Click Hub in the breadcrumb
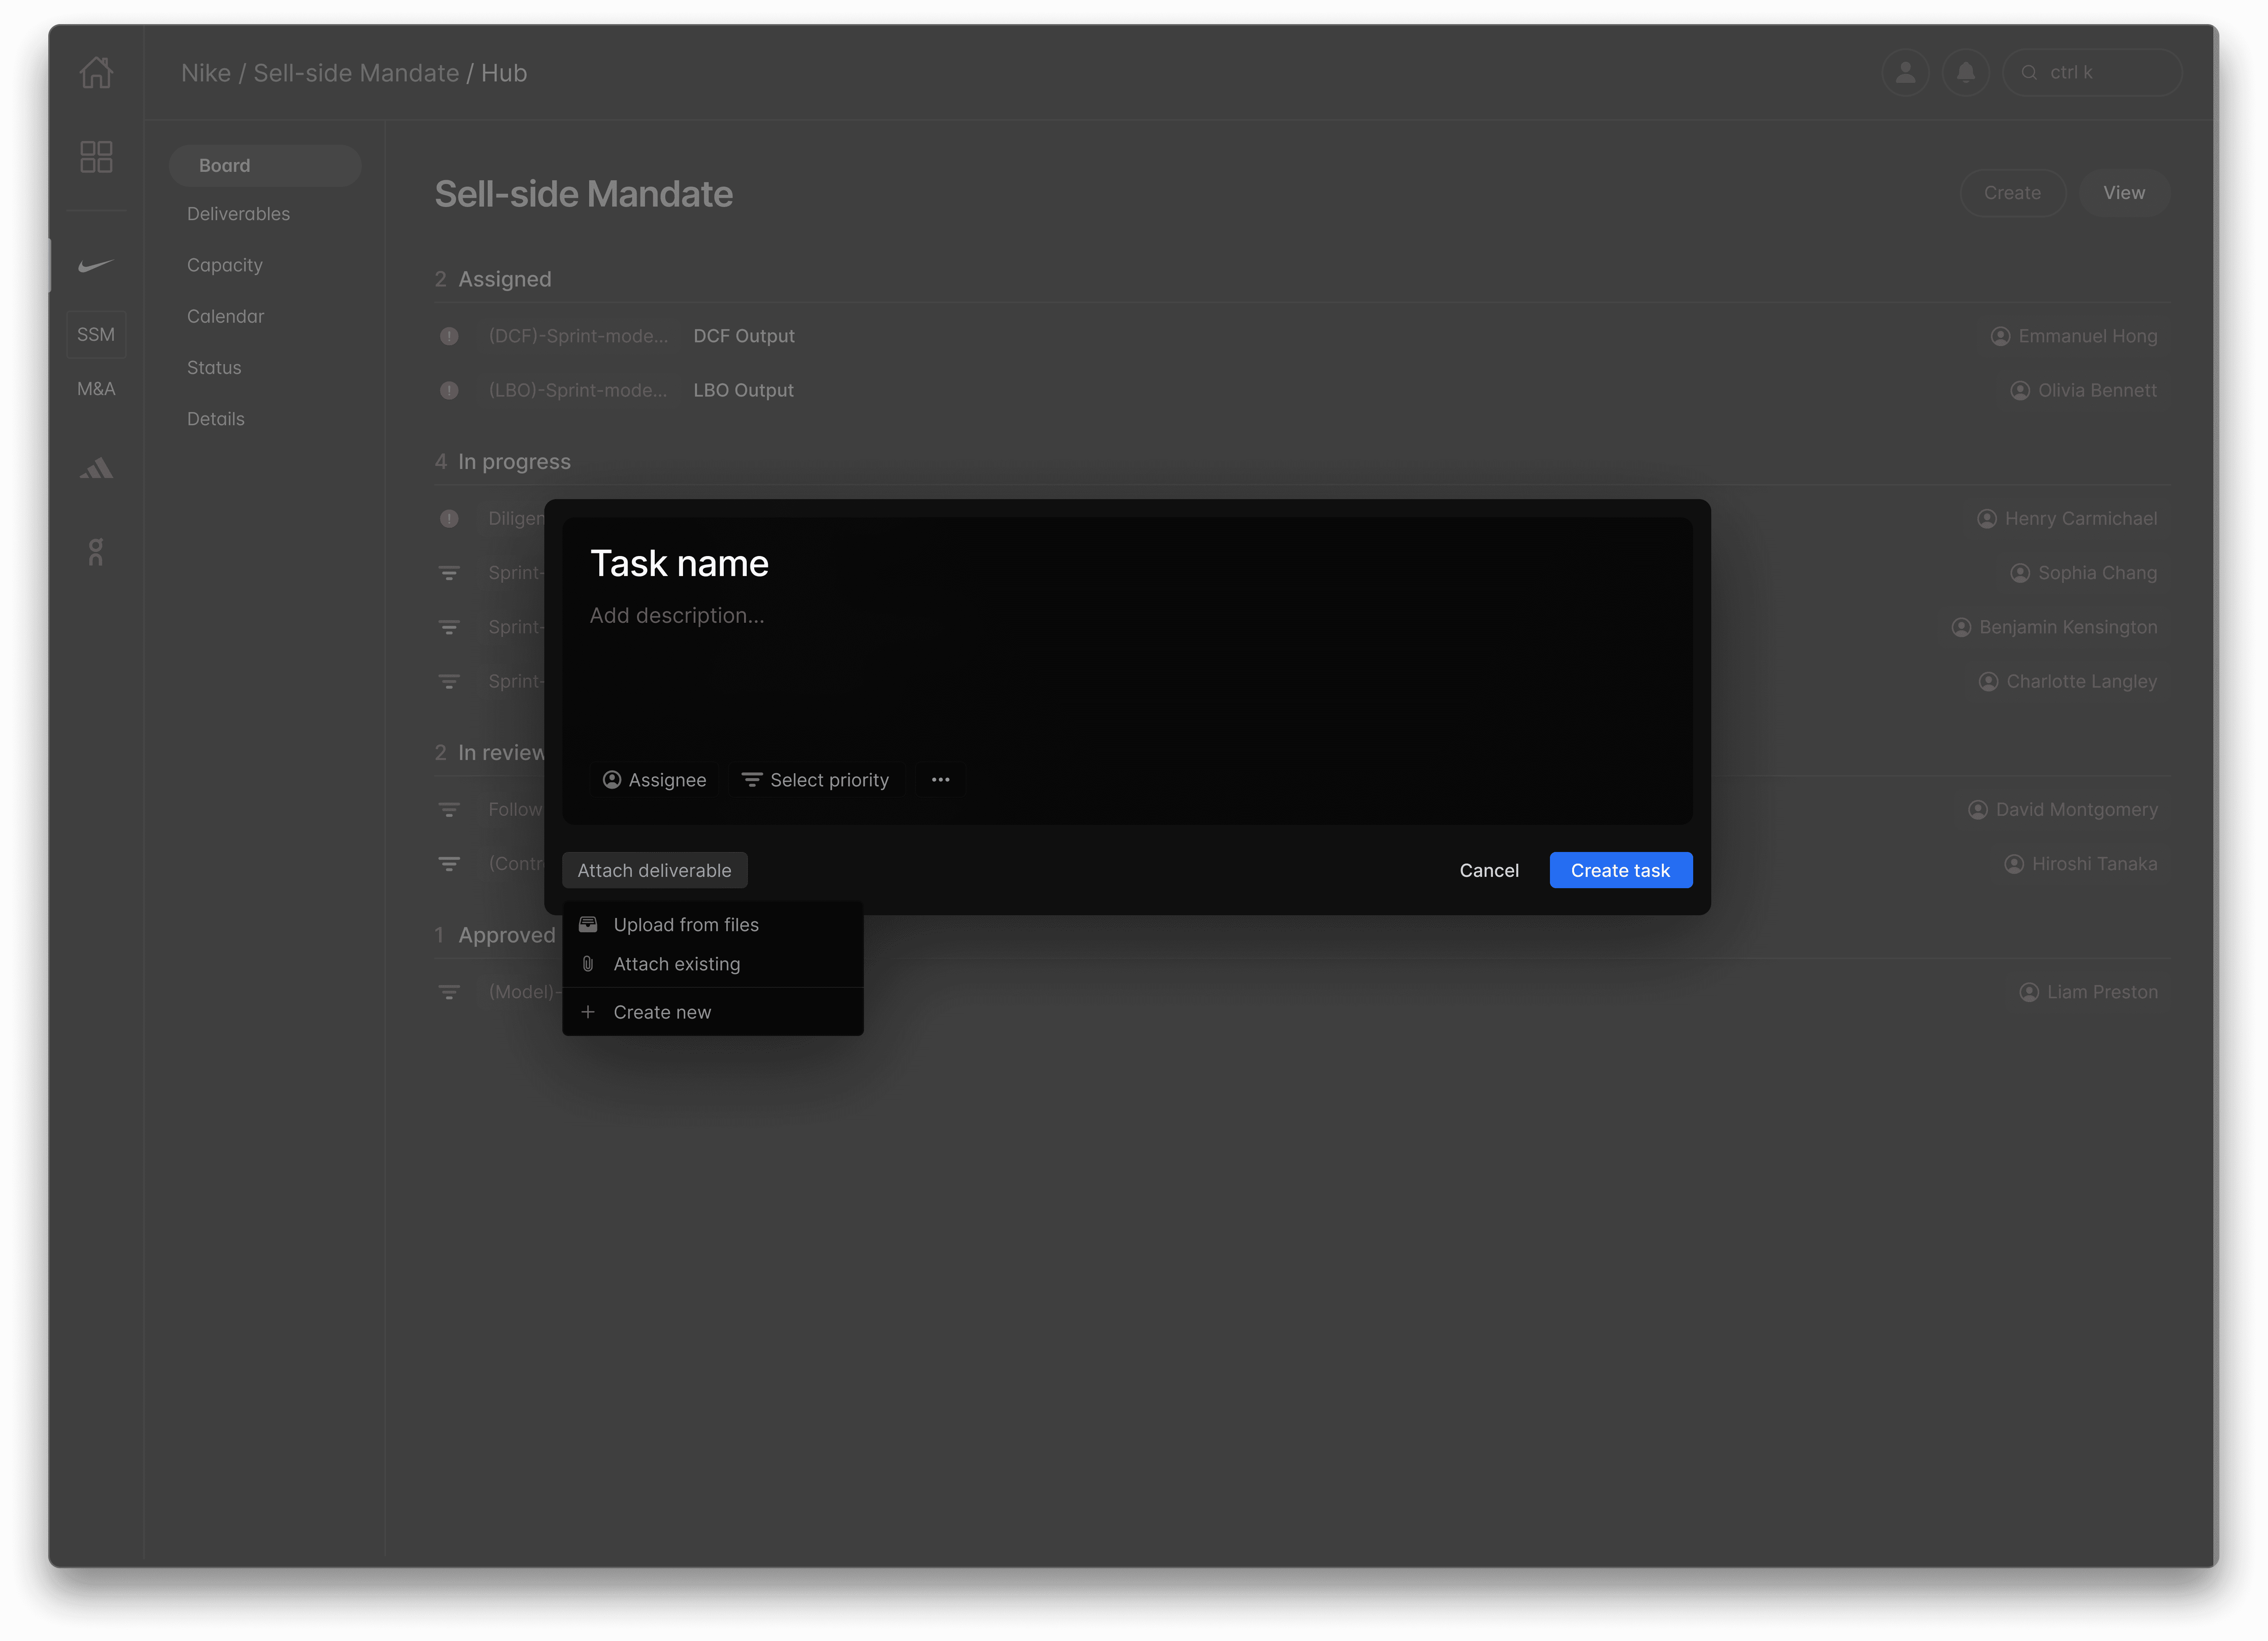 (504, 73)
